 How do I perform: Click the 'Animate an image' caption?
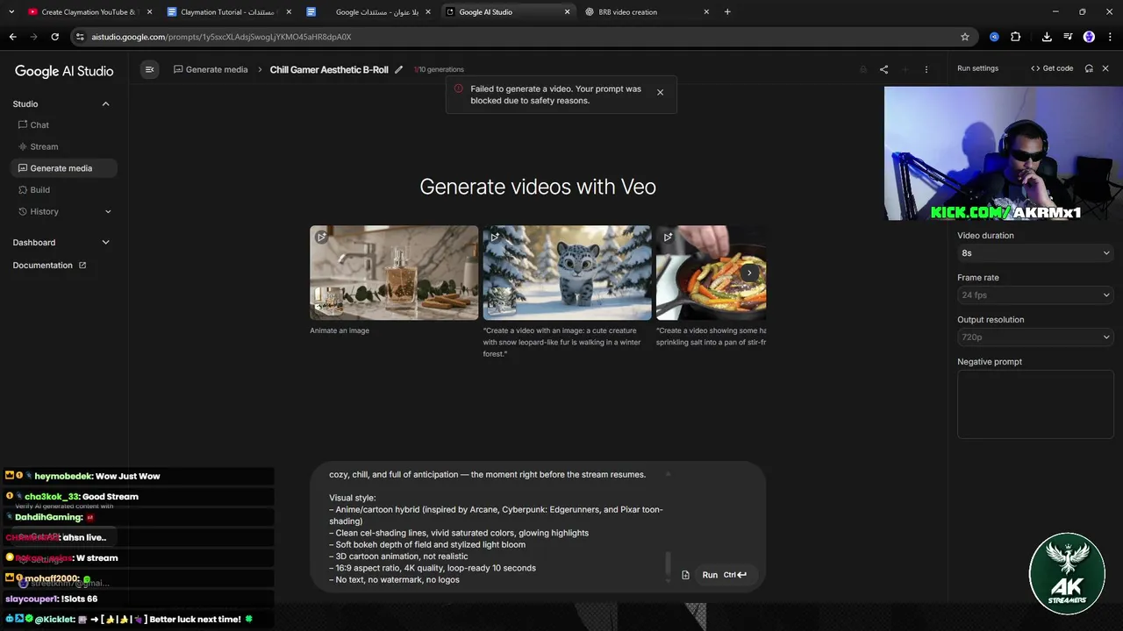point(340,330)
